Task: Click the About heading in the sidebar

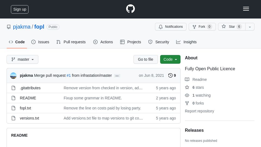Action: point(191,58)
